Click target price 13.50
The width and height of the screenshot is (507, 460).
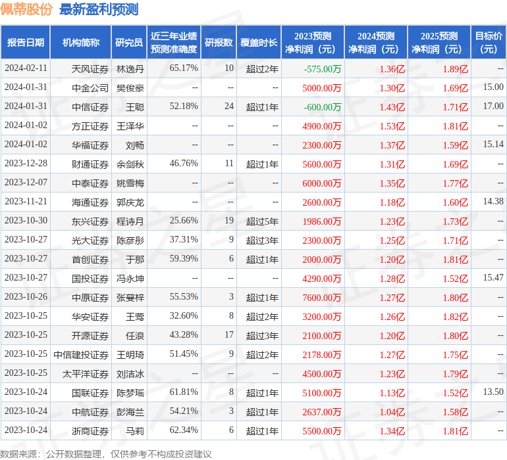pos(493,392)
